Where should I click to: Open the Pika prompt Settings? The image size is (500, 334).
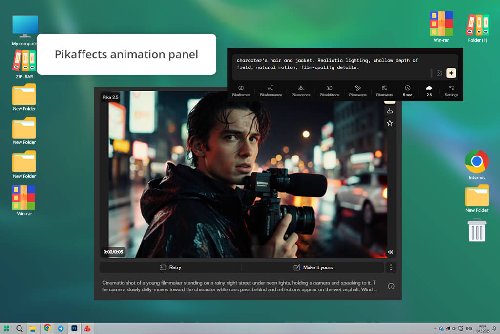coord(451,90)
